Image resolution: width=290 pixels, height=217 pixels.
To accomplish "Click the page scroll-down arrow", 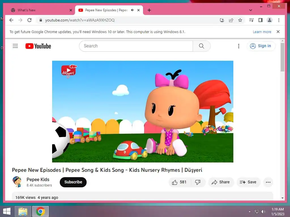I will (282, 198).
